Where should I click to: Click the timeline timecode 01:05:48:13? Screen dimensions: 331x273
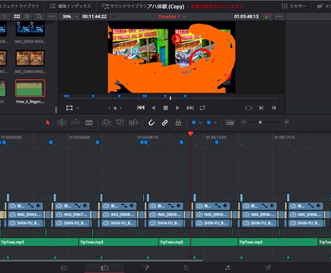click(x=246, y=17)
